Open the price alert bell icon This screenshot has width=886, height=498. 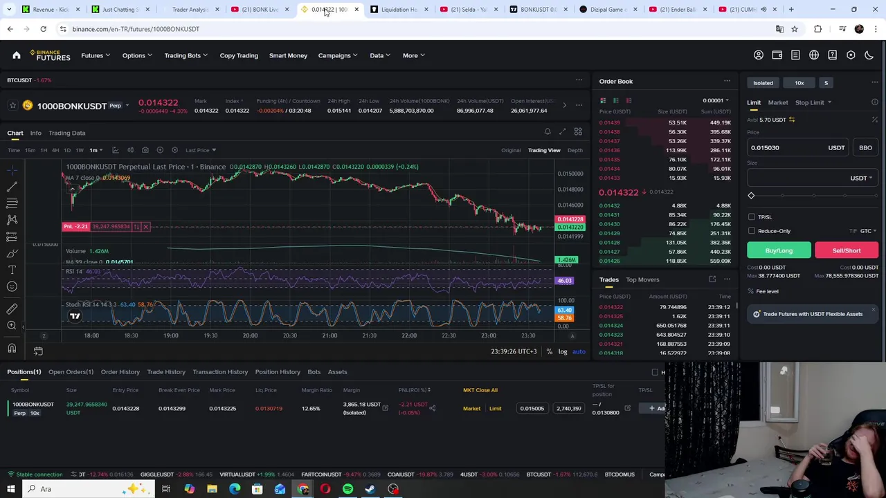pos(548,132)
